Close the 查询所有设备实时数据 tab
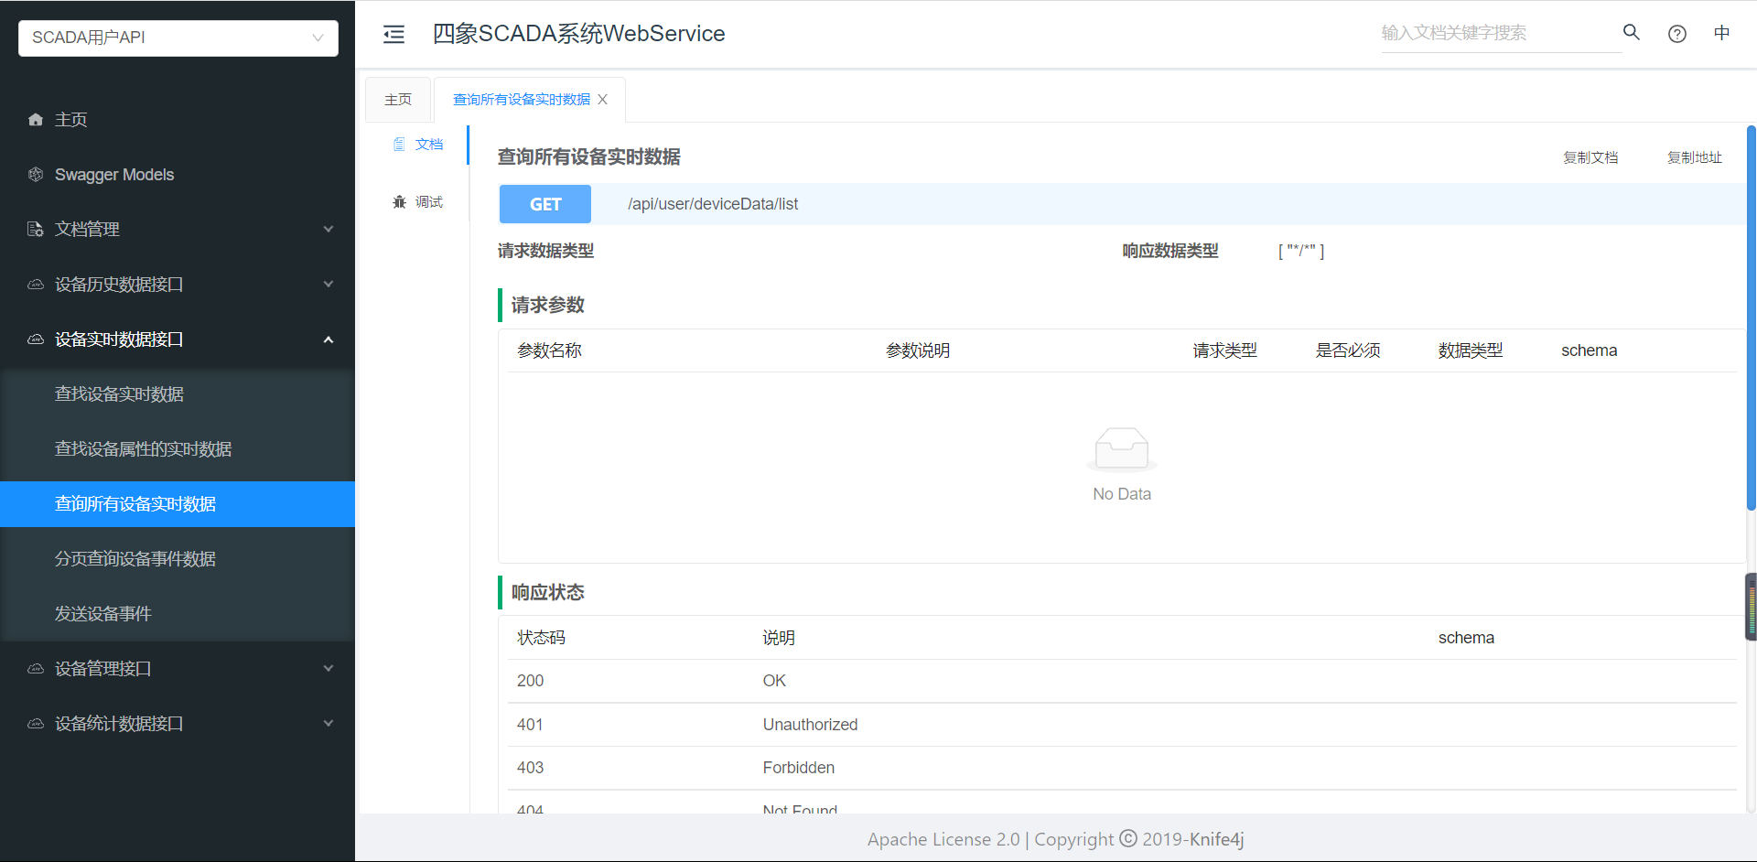The width and height of the screenshot is (1757, 862). click(602, 100)
